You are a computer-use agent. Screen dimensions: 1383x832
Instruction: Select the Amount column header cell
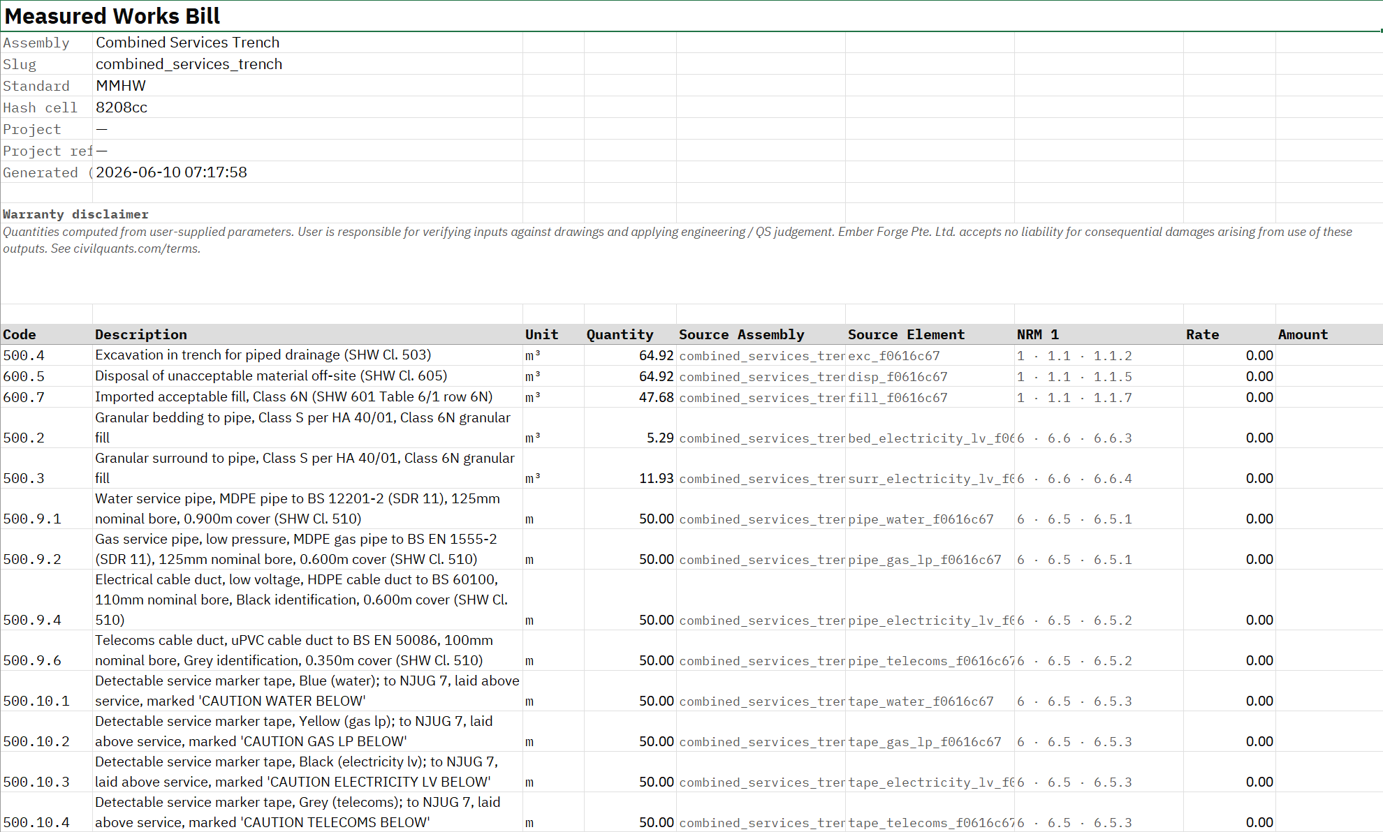click(1329, 334)
